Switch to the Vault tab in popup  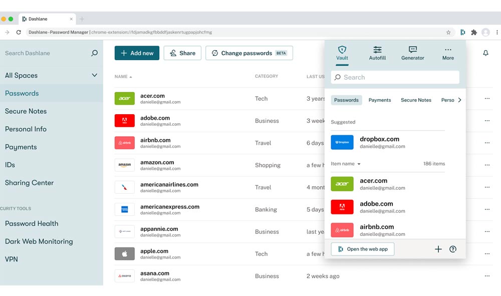[342, 53]
